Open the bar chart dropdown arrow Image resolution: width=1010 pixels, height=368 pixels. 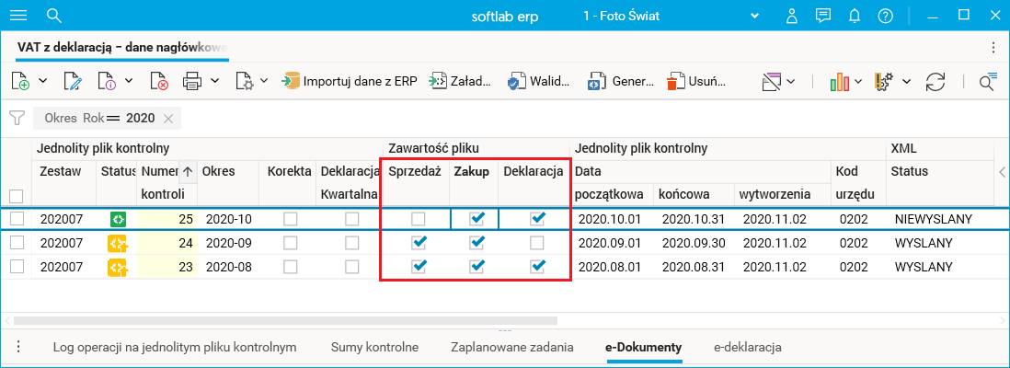pyautogui.click(x=858, y=81)
